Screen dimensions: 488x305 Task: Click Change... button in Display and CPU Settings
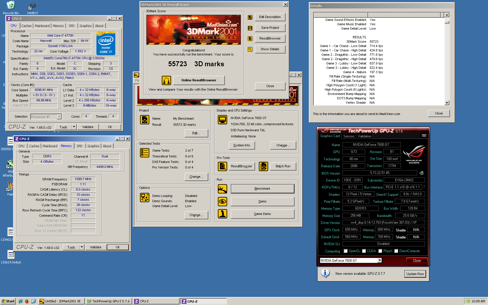283,145
